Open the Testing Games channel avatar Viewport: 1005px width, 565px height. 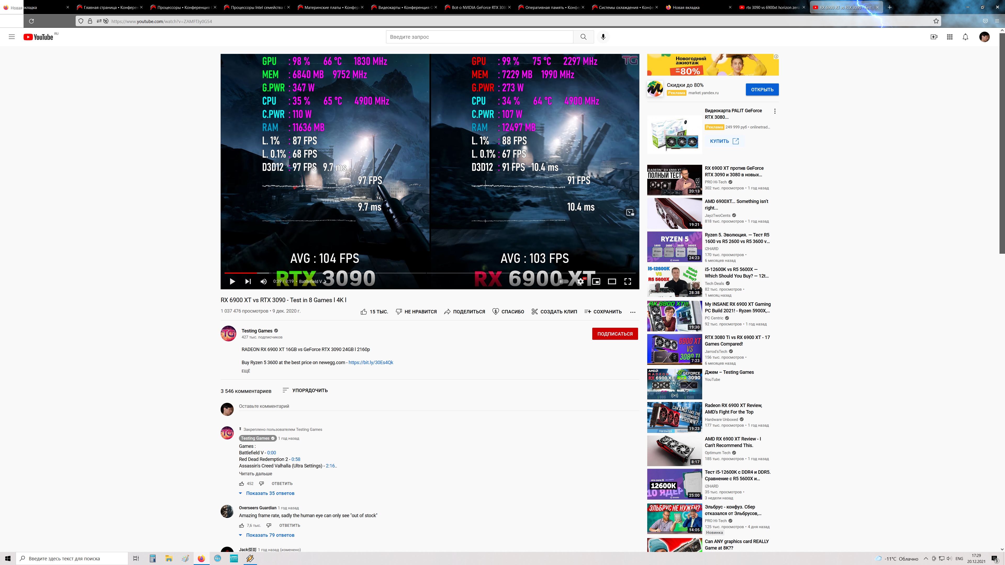click(228, 334)
